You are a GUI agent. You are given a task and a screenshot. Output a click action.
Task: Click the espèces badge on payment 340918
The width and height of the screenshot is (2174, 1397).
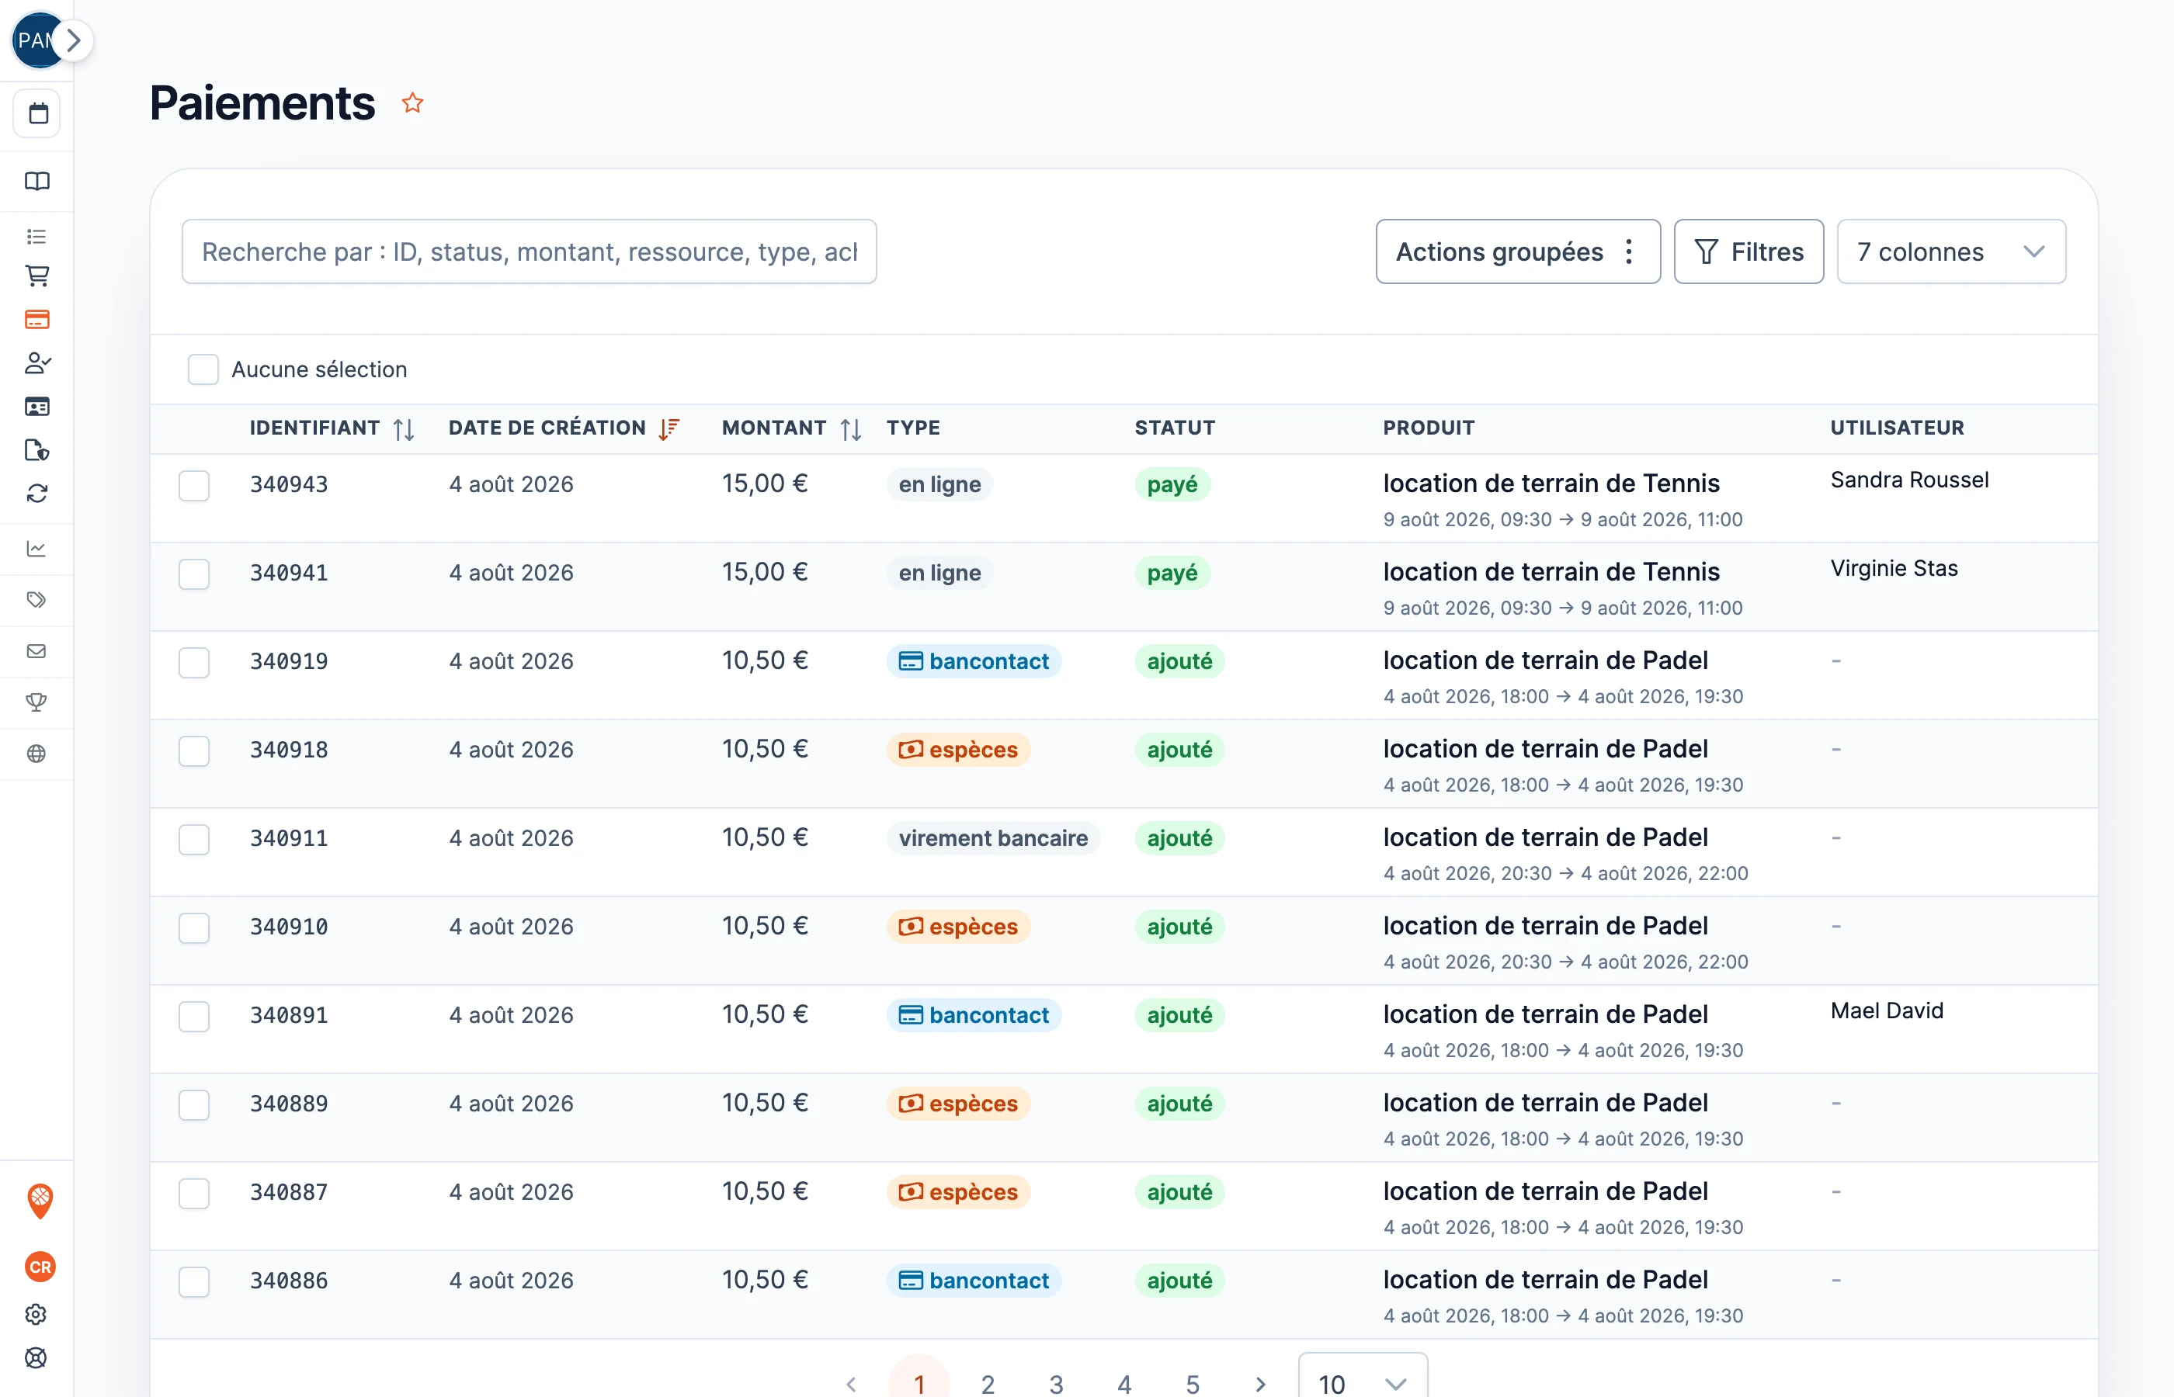click(x=958, y=749)
